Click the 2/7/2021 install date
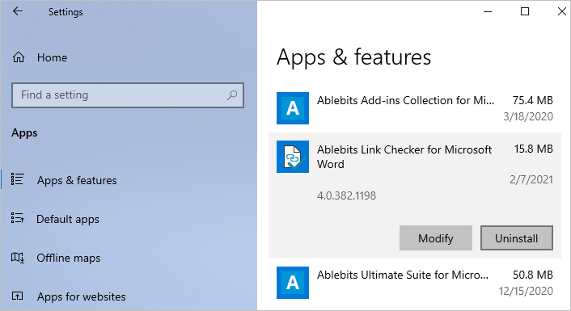571x311 pixels. (x=531, y=179)
